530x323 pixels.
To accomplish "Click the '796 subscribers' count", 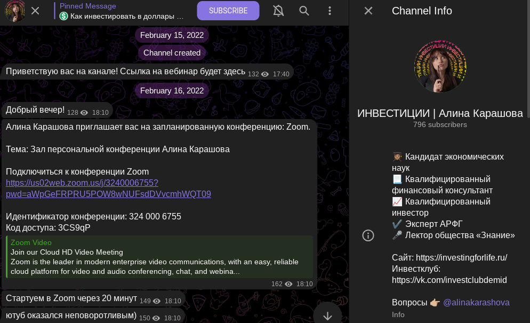I will [440, 124].
